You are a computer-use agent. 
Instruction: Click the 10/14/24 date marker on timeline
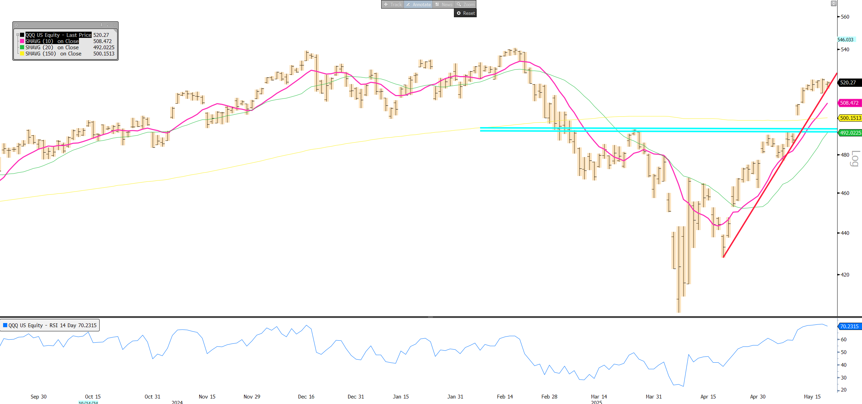click(x=88, y=402)
